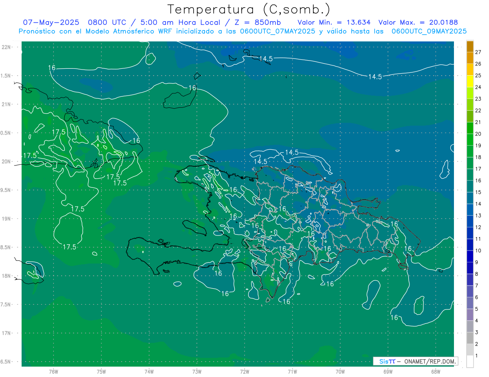Click the legend value label '23'
489x377 pixels.
(x=478, y=99)
